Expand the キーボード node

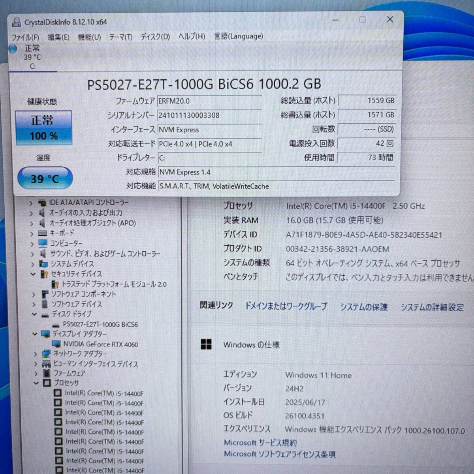tap(32, 234)
